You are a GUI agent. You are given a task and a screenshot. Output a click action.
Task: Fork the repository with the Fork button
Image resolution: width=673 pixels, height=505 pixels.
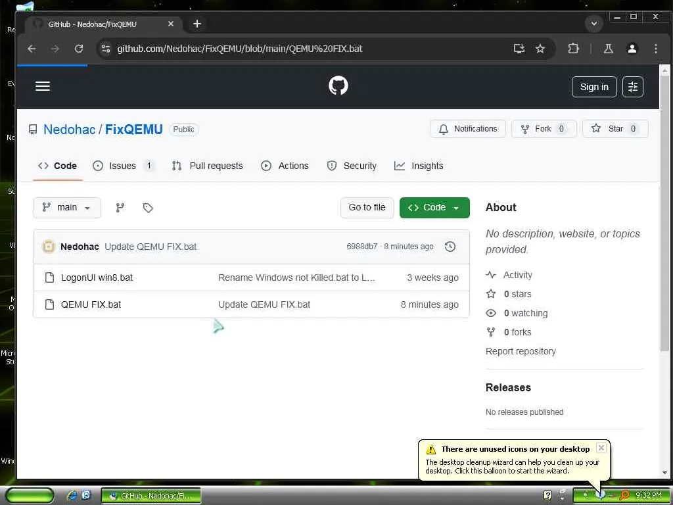(544, 129)
